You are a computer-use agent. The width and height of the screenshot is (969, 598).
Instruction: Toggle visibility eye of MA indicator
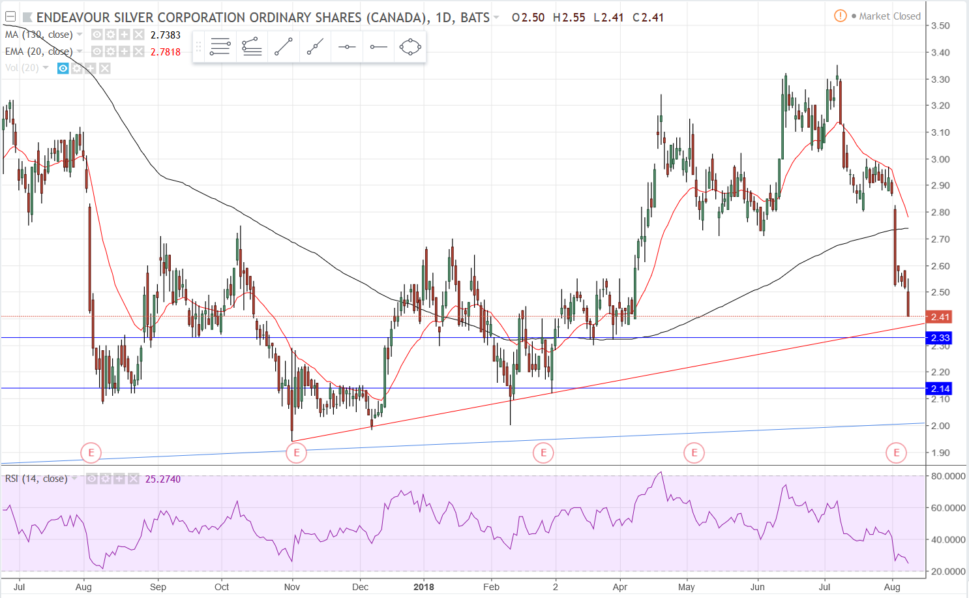point(97,35)
